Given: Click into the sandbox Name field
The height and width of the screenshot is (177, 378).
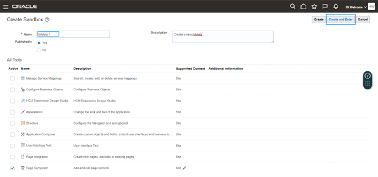Looking at the screenshot, I should pyautogui.click(x=73, y=34).
